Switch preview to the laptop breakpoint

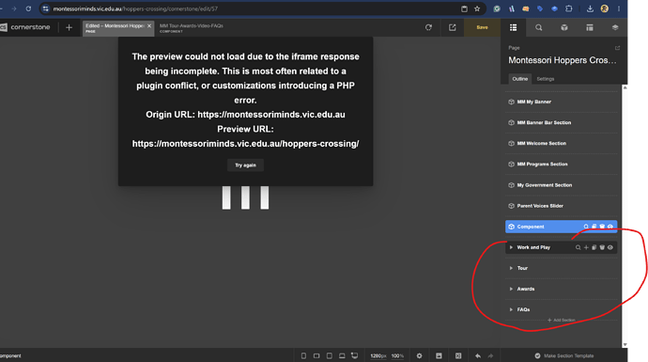342,355
